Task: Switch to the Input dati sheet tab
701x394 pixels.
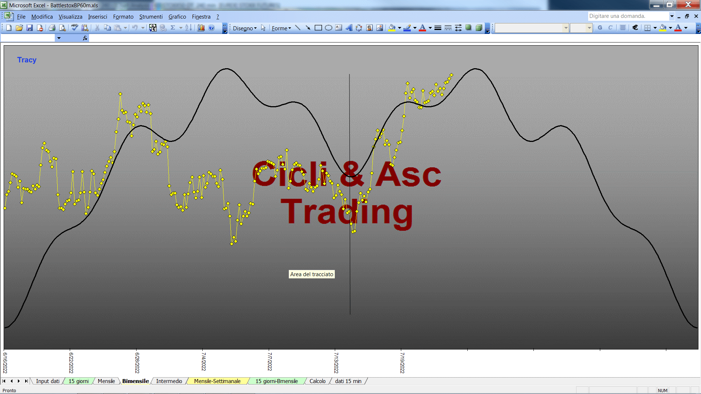Action: coord(47,381)
